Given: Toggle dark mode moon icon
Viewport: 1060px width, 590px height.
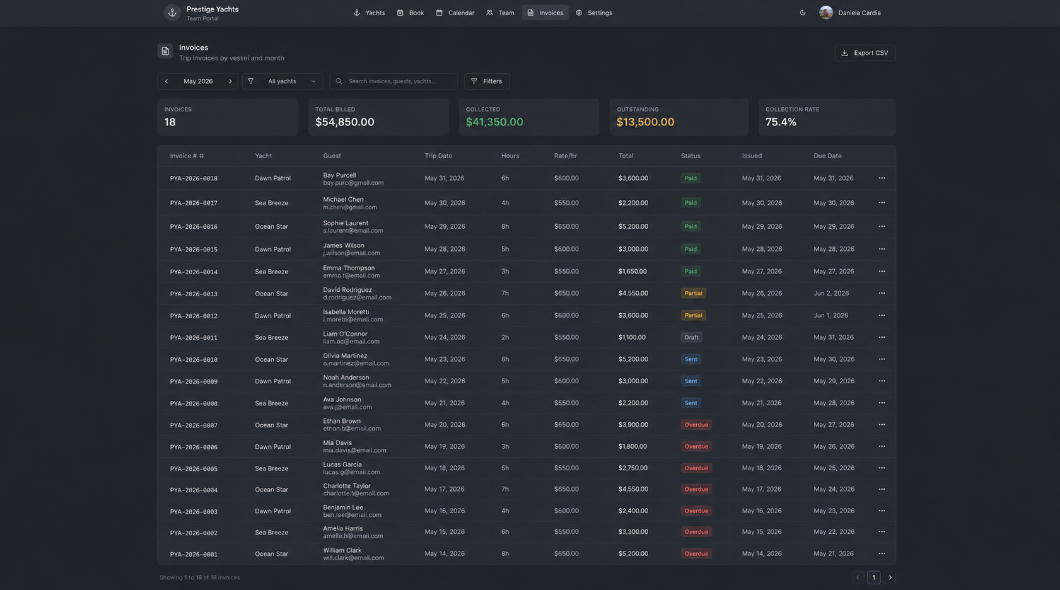Looking at the screenshot, I should point(803,13).
